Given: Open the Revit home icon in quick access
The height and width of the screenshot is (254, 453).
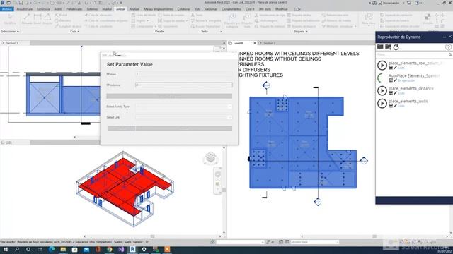Looking at the screenshot, I should click(8, 3).
